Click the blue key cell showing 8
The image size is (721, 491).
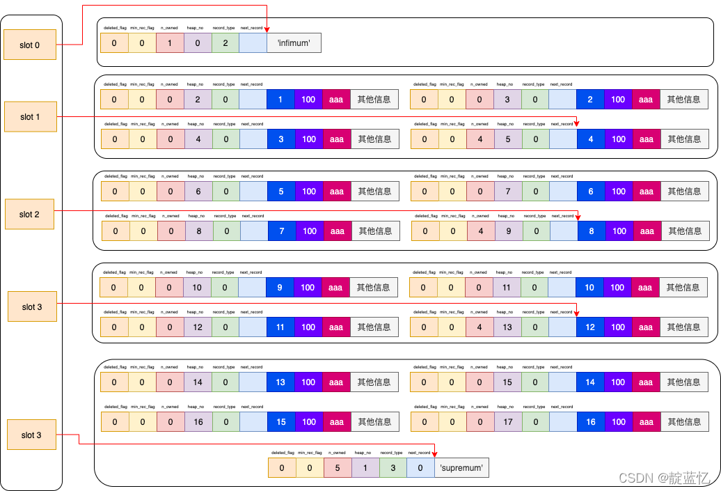[592, 231]
